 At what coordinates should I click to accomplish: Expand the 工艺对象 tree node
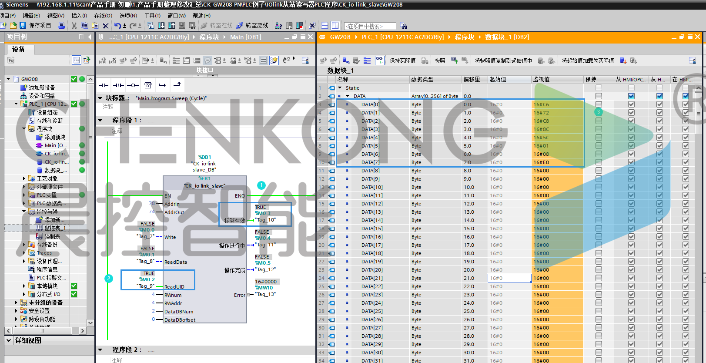coord(24,178)
